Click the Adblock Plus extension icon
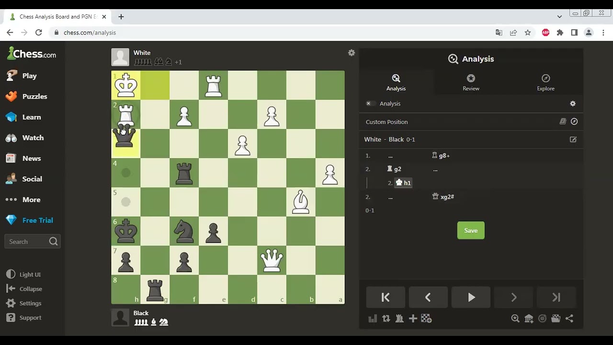The width and height of the screenshot is (613, 345). 545,33
